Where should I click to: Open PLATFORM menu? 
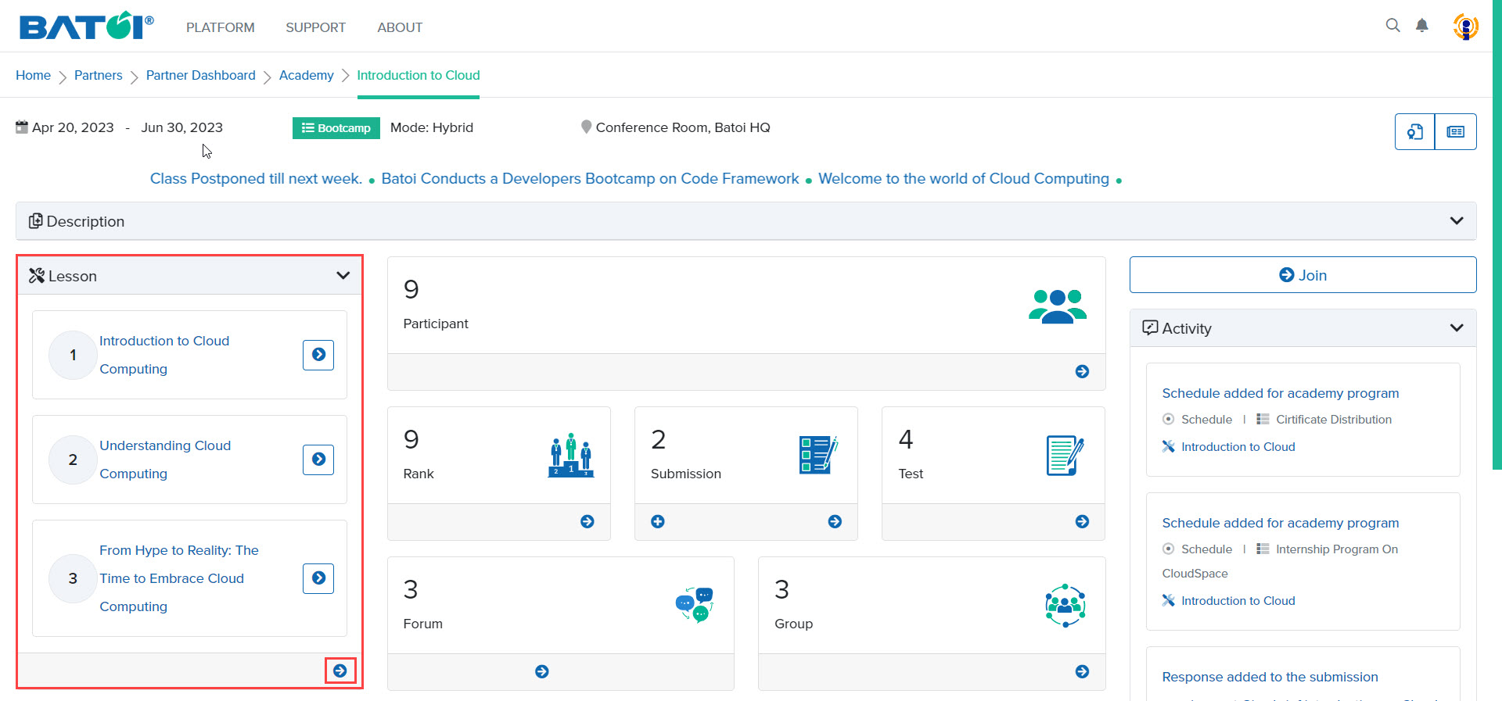click(x=221, y=27)
